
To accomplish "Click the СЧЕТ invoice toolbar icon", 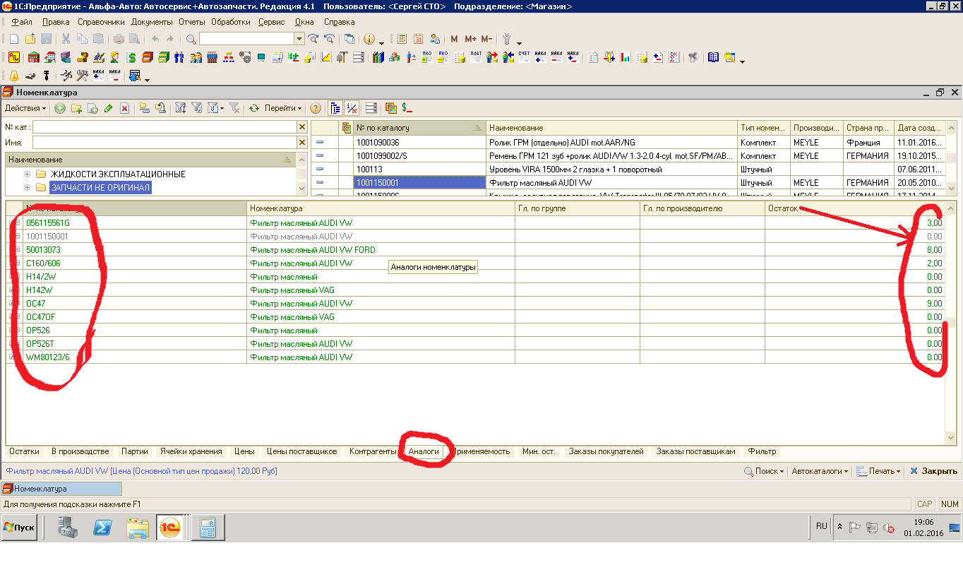I will [x=524, y=57].
